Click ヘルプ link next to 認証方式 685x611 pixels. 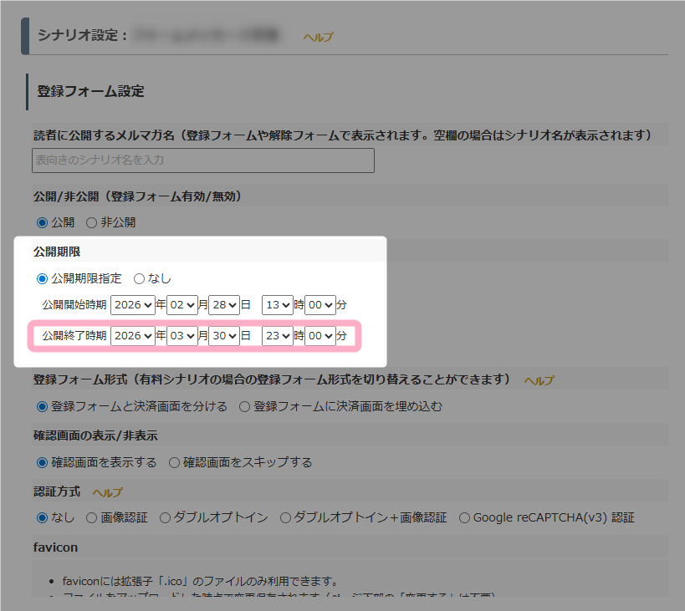(107, 492)
